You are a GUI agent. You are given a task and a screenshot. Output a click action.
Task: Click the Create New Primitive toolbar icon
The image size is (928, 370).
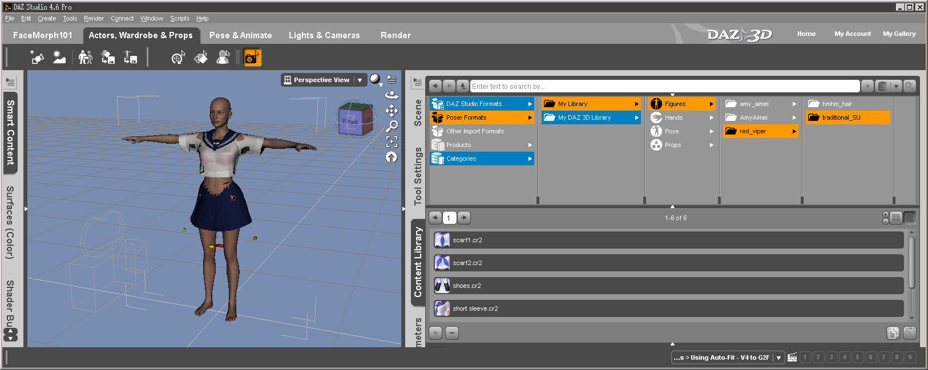tap(37, 57)
